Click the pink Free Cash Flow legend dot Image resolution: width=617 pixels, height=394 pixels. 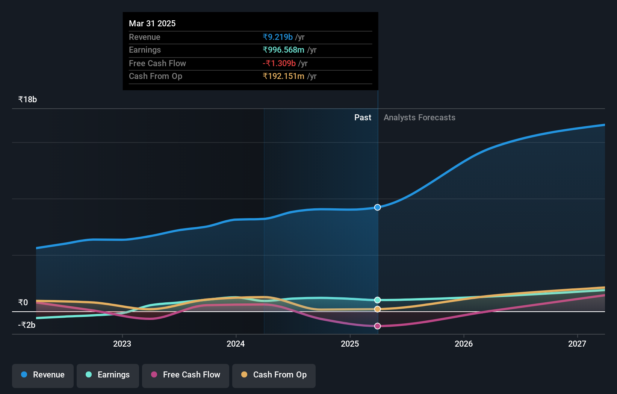[x=154, y=374]
